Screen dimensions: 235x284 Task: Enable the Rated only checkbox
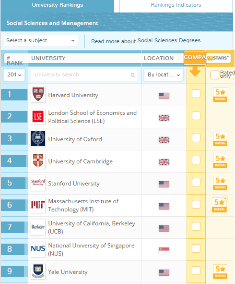pos(215,75)
